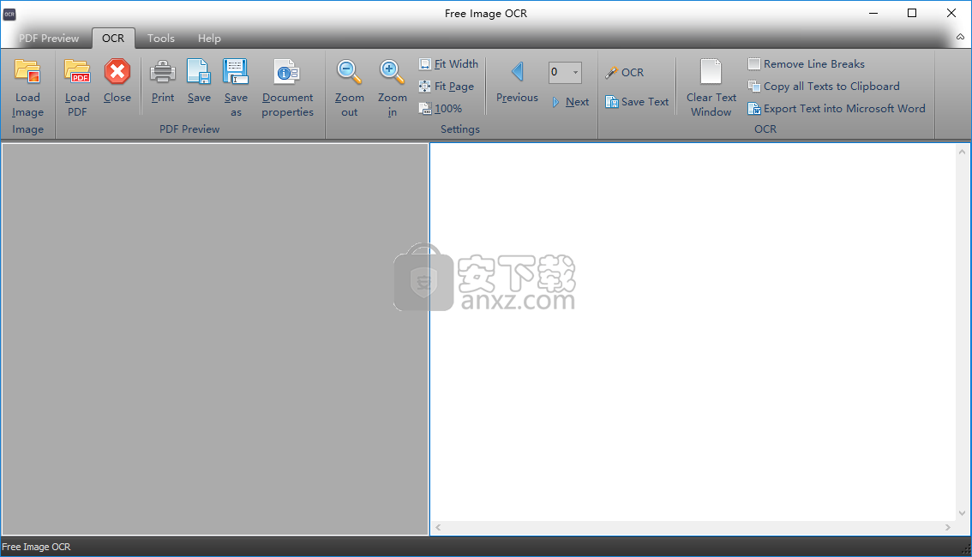Go to the Previous page

(x=517, y=81)
